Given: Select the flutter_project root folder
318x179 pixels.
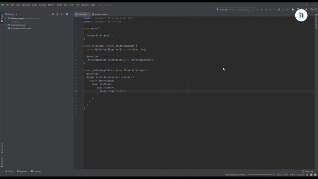Looking at the screenshot, I should [x=17, y=18].
